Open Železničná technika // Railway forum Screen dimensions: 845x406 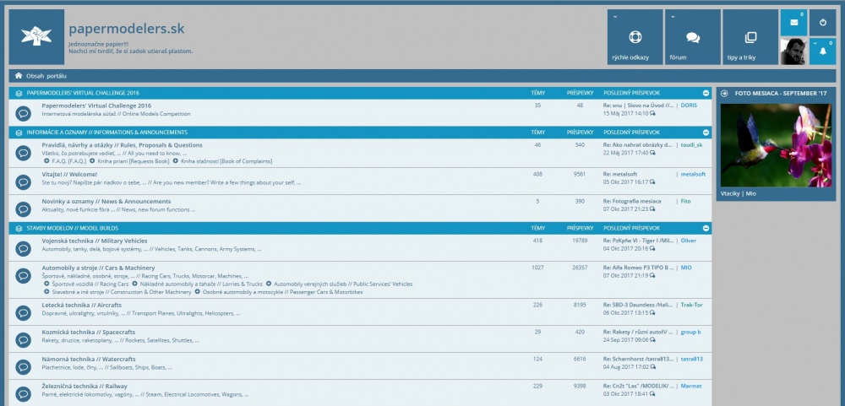(x=84, y=386)
